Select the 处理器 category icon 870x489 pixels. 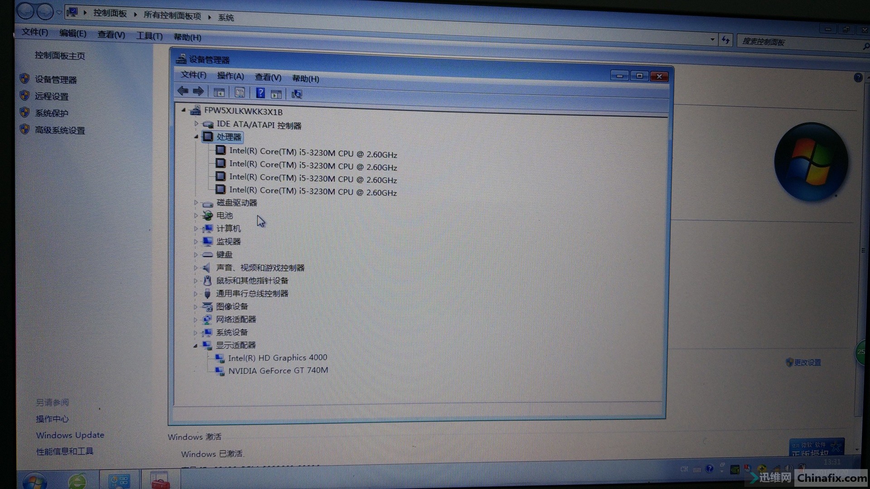(208, 136)
